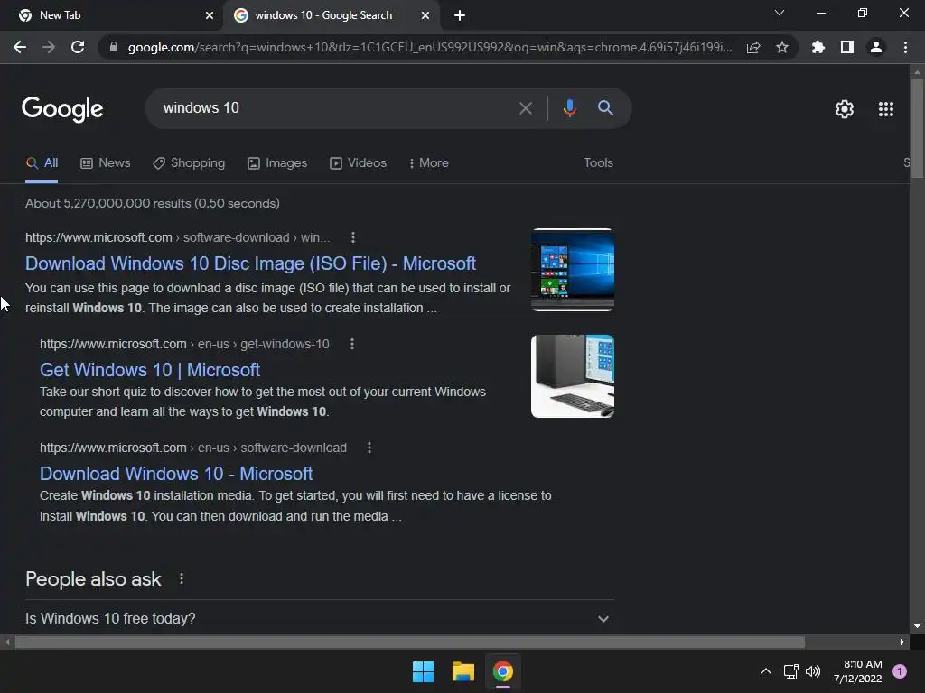Reload the current page
The image size is (925, 693).
(78, 47)
